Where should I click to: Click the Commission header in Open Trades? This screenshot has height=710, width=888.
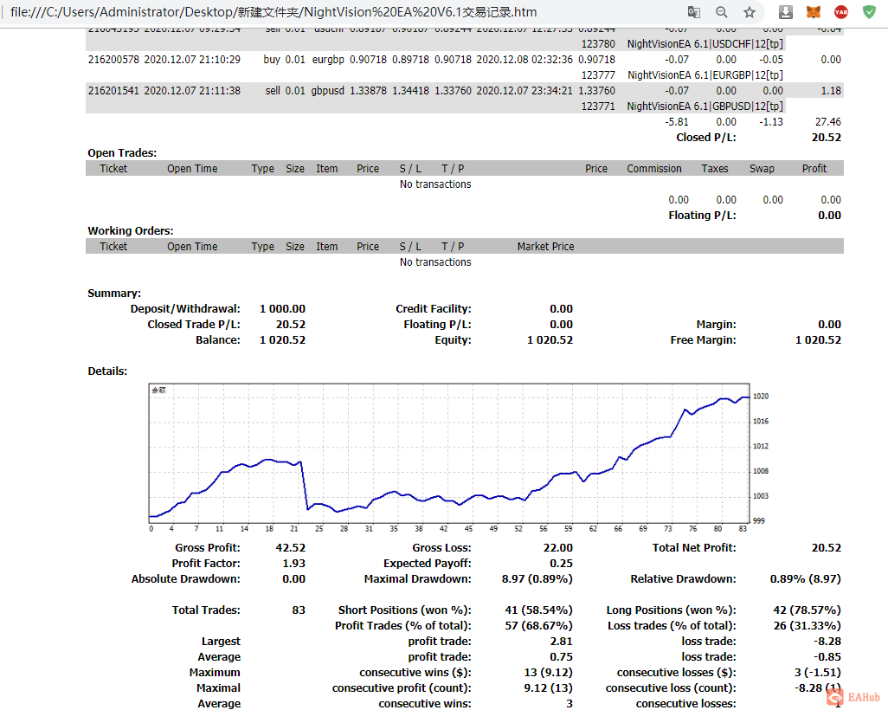click(x=654, y=168)
